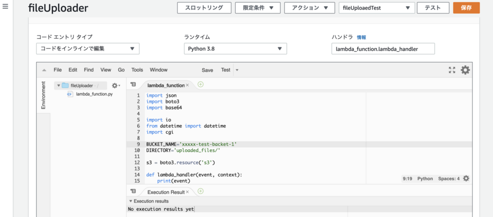Click the fileUploader folder icon

[65, 86]
